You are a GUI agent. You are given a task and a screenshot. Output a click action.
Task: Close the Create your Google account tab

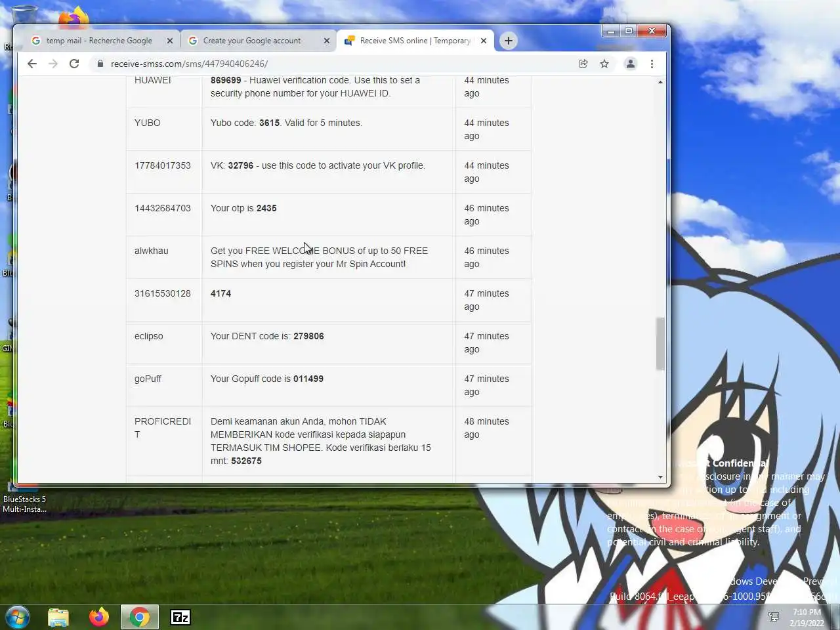[x=327, y=41]
